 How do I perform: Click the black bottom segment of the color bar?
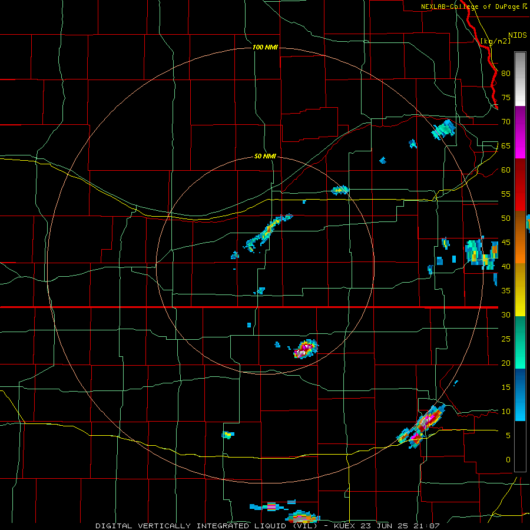tap(520, 446)
